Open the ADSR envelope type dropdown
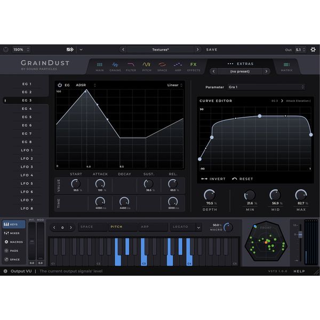Viewport: 320px width, 320px height. click(x=86, y=85)
